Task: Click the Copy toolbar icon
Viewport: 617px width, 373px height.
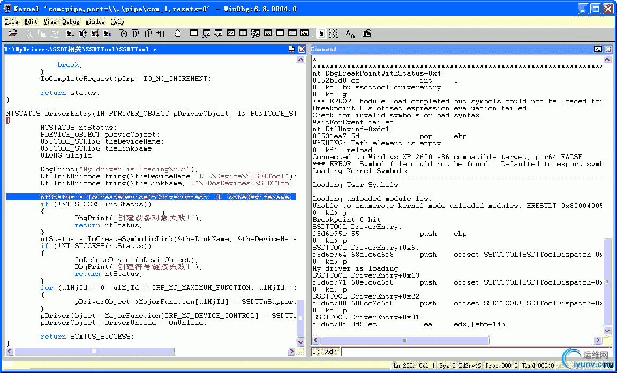Action: coord(42,33)
